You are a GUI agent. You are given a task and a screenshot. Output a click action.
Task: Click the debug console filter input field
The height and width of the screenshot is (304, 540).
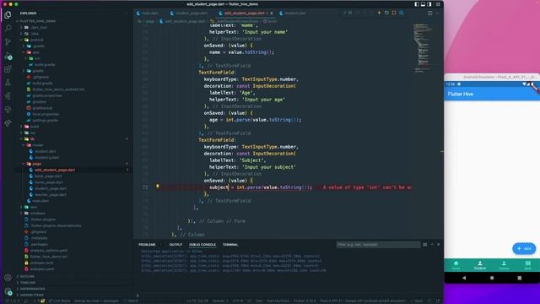click(x=378, y=244)
